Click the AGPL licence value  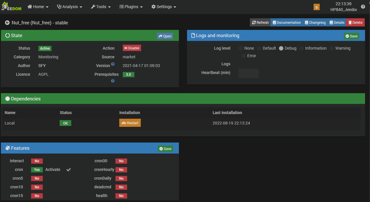43,74
